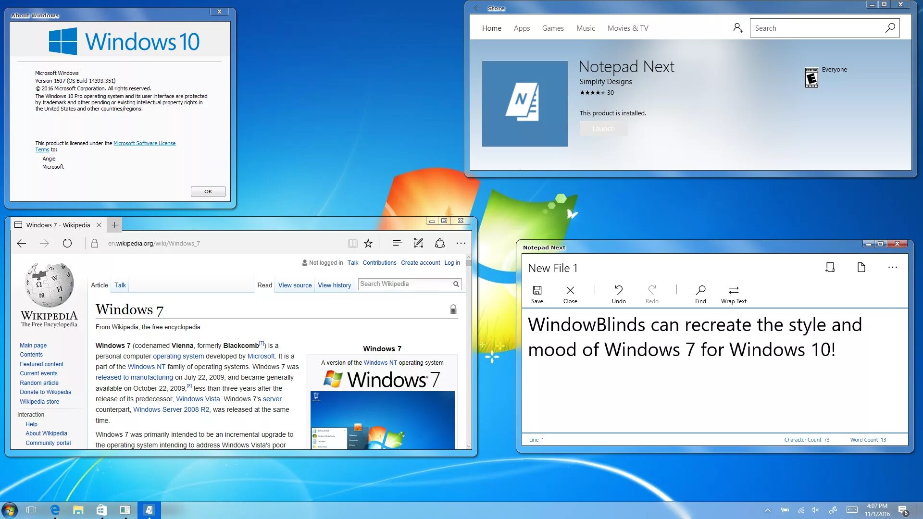This screenshot has height=519, width=923.
Task: Open the Action Center notifications icon
Action: click(903, 510)
